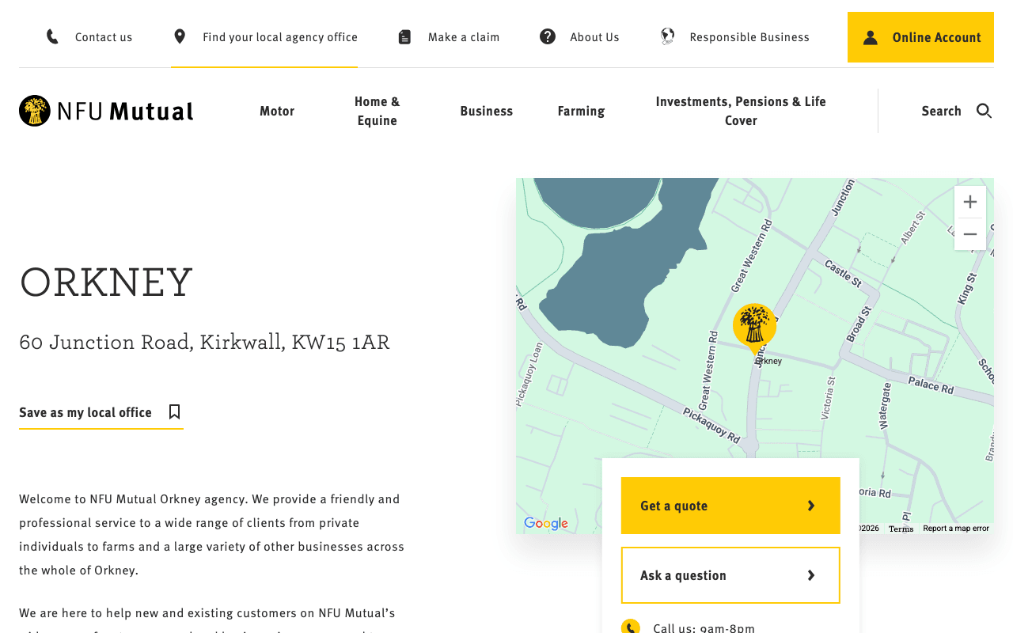
Task: Open the Motor menu
Action: coord(277,111)
